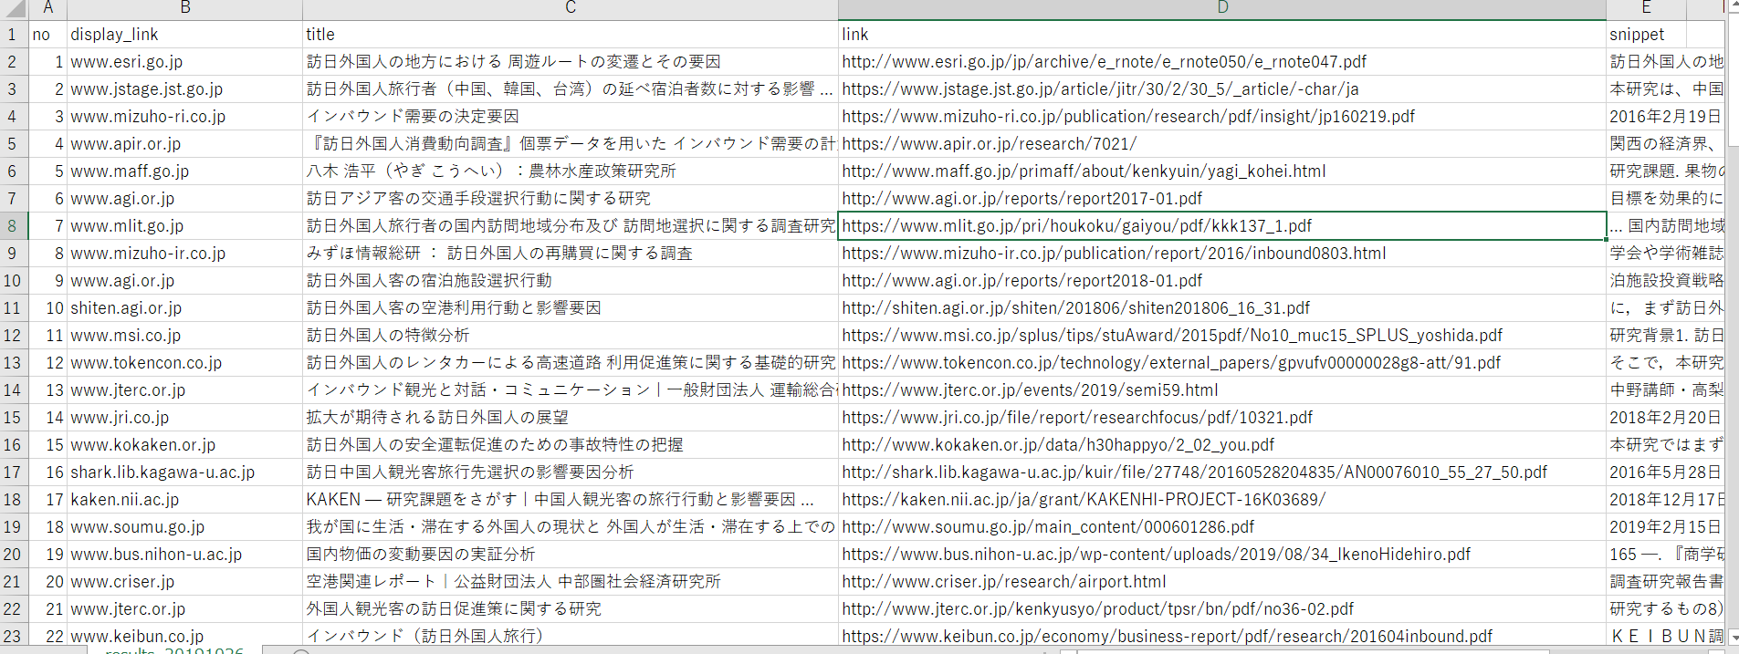Select cell www.criser.jp
1739x654 pixels.
tap(184, 582)
